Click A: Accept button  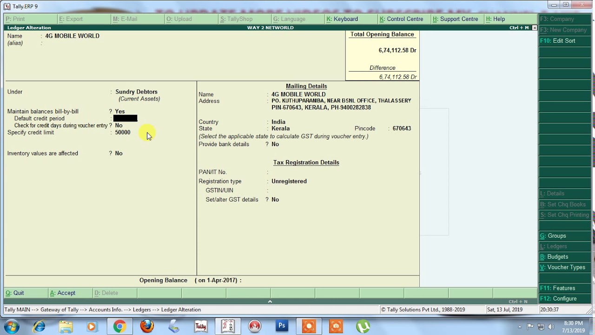tap(70, 293)
